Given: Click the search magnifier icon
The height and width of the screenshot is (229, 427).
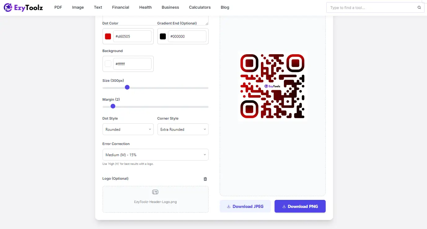Looking at the screenshot, I should point(419,7).
